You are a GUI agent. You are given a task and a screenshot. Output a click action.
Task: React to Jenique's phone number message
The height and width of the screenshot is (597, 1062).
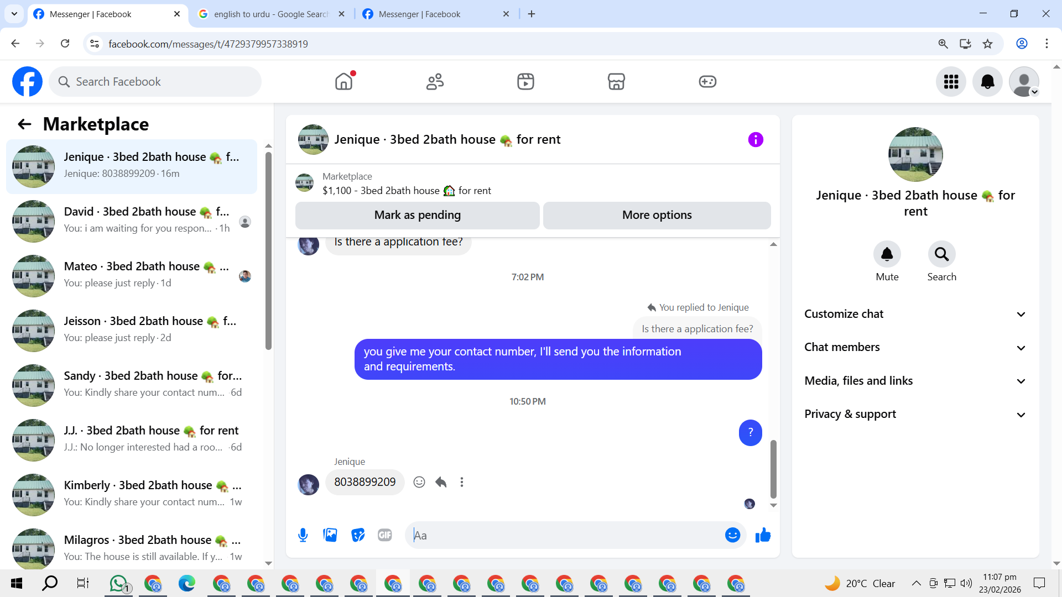click(x=419, y=482)
